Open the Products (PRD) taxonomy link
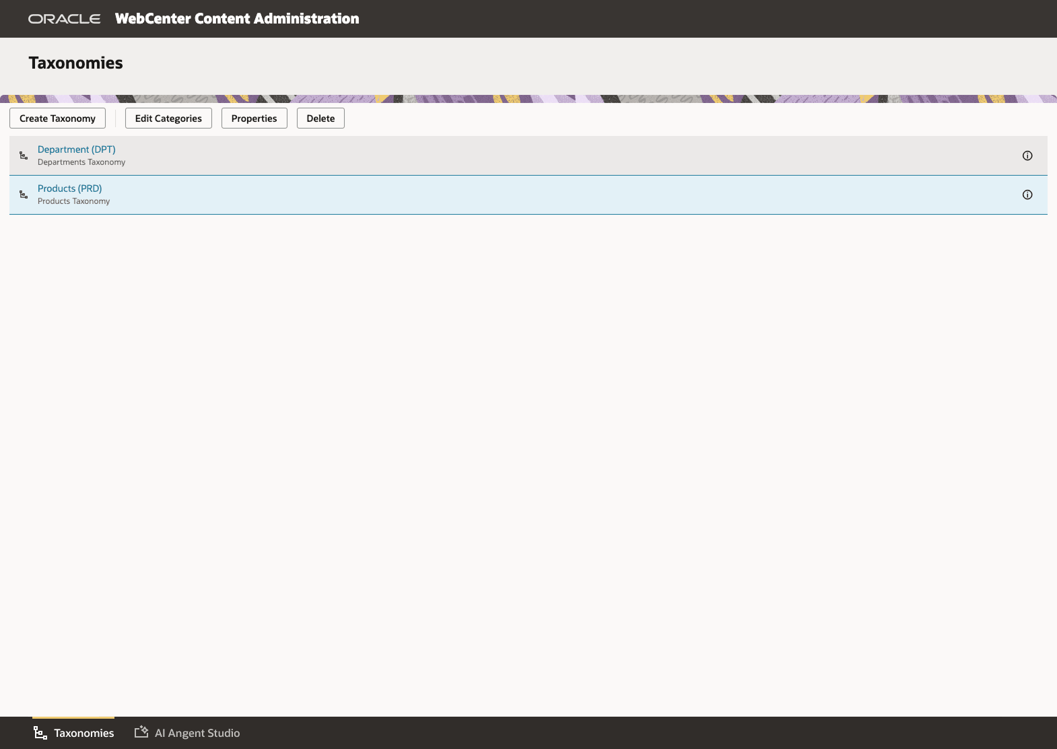The image size is (1057, 749). coord(70,188)
